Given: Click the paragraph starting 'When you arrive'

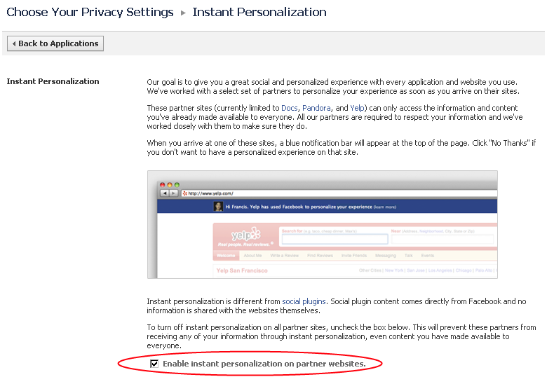Looking at the screenshot, I should click(x=342, y=148).
